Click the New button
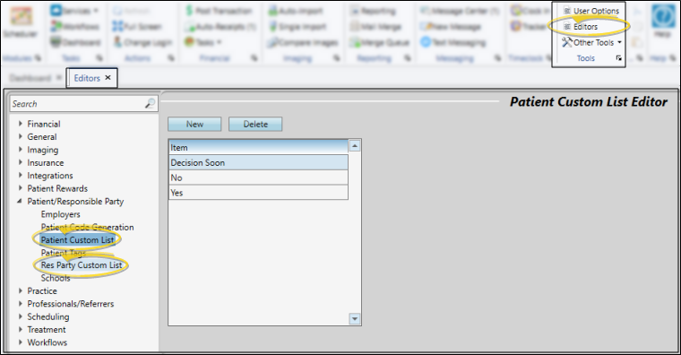The image size is (681, 355). pyautogui.click(x=194, y=125)
